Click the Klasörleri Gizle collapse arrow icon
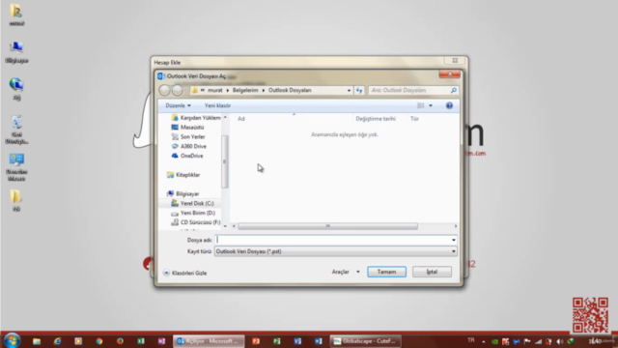 point(166,273)
